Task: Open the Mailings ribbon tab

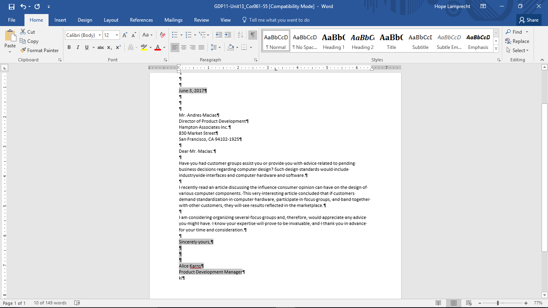Action: pos(173,20)
